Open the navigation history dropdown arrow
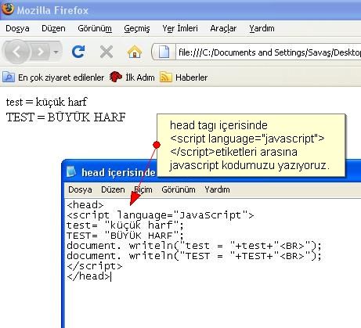 [x=56, y=52]
